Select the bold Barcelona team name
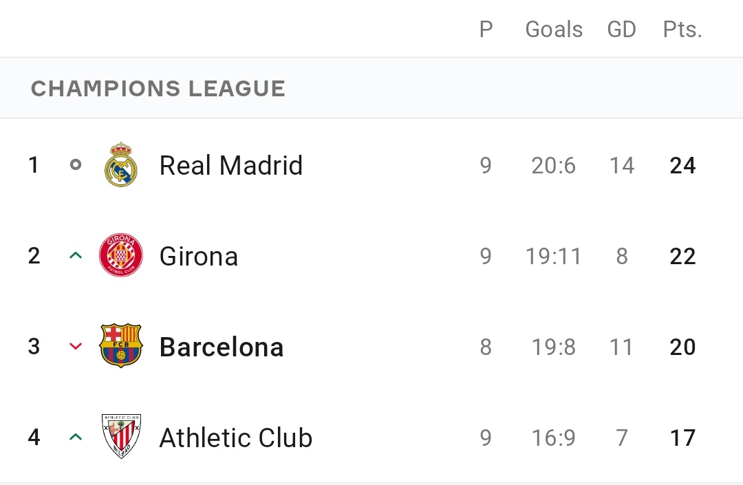This screenshot has height=485, width=743. point(222,347)
